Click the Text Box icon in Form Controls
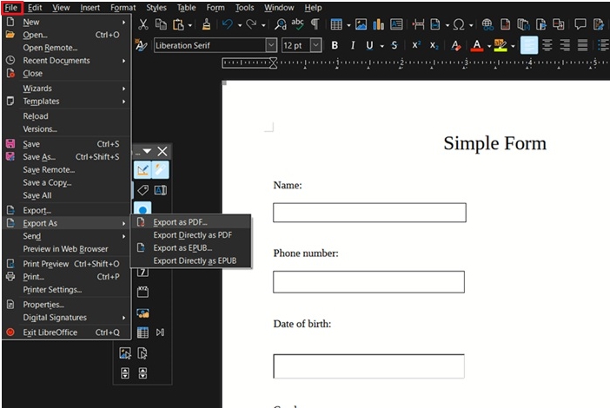 pos(160,190)
